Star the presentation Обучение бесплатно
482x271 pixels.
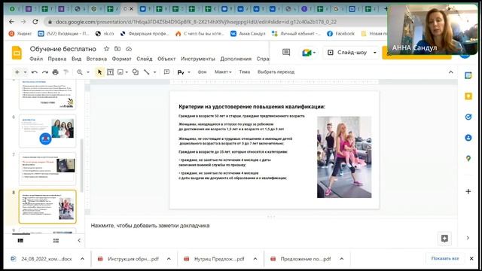tap(106, 49)
